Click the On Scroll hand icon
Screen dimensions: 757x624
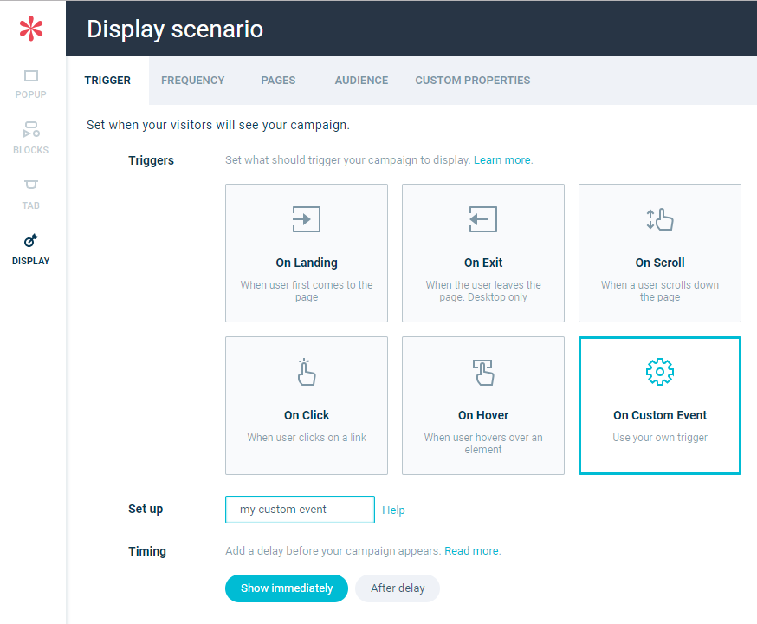[x=660, y=219]
